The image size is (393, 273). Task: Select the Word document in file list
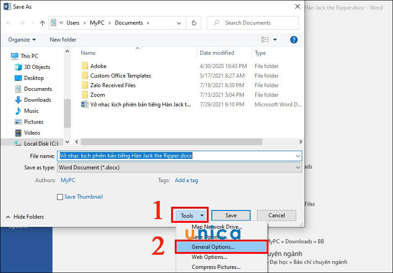pyautogui.click(x=140, y=105)
